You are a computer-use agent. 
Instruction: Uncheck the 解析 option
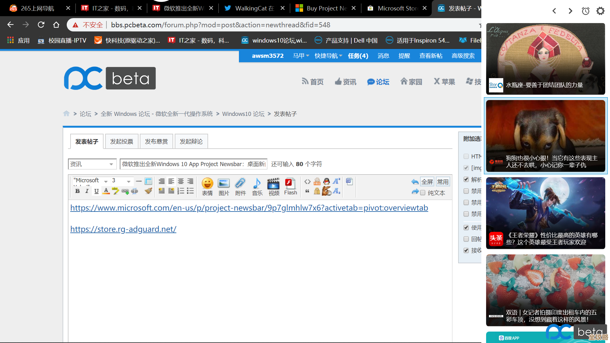point(466,179)
